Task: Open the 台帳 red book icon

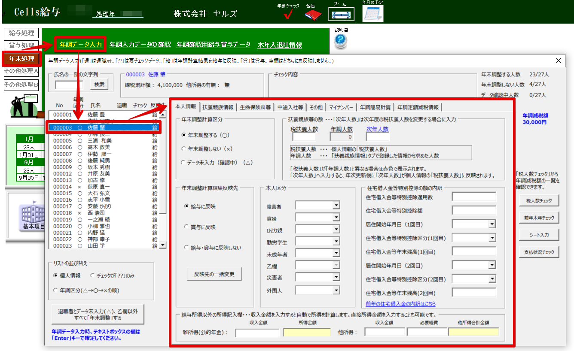Action: point(313,15)
